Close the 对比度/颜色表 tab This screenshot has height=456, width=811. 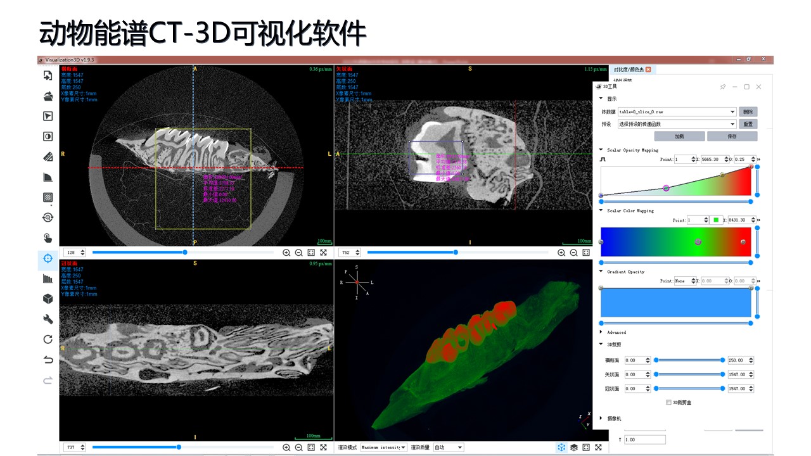(x=648, y=70)
